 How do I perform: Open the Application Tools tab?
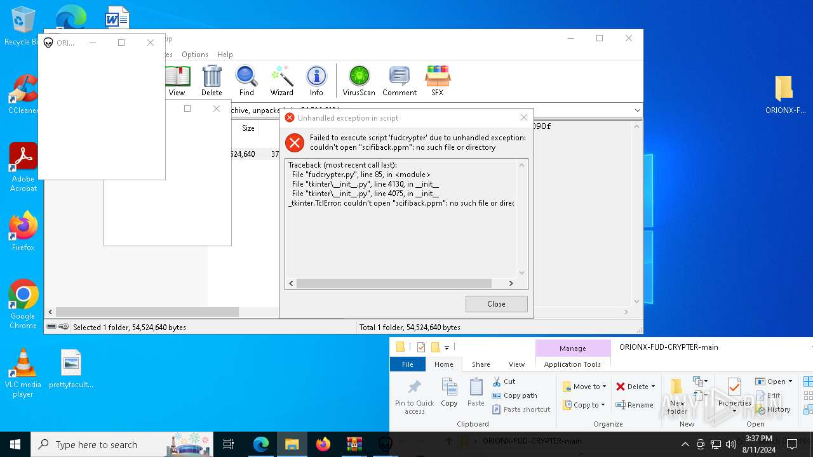[x=572, y=364]
